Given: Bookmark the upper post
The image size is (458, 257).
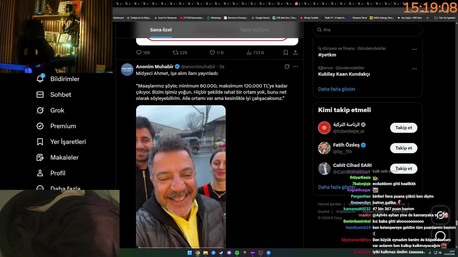Looking at the screenshot, I should 286,52.
